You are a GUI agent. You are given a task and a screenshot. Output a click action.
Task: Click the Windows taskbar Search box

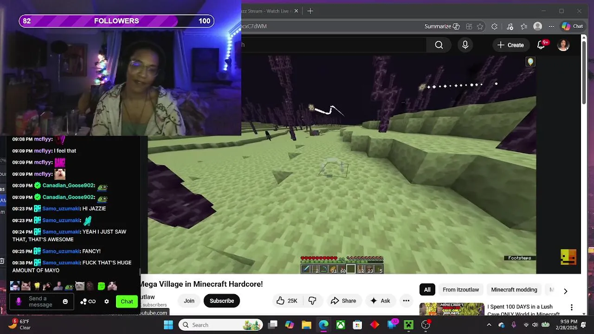coord(221,325)
